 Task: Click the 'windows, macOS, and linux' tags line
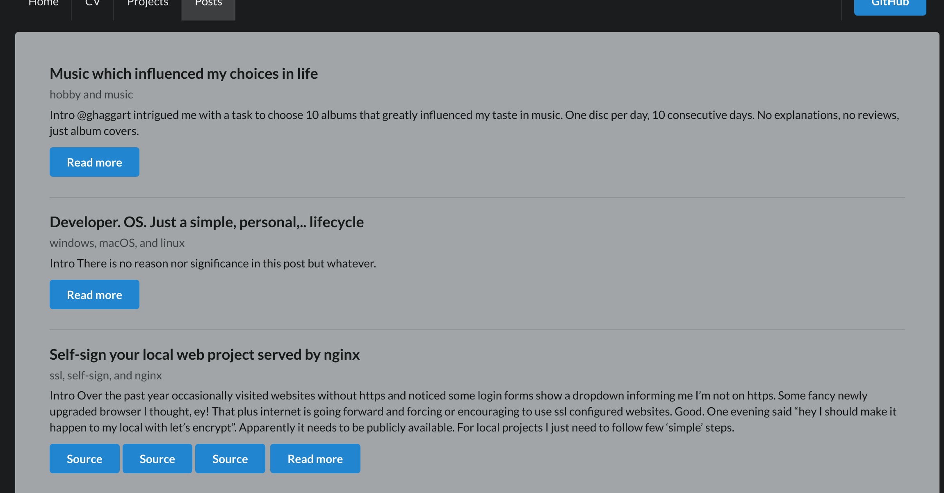tap(117, 243)
